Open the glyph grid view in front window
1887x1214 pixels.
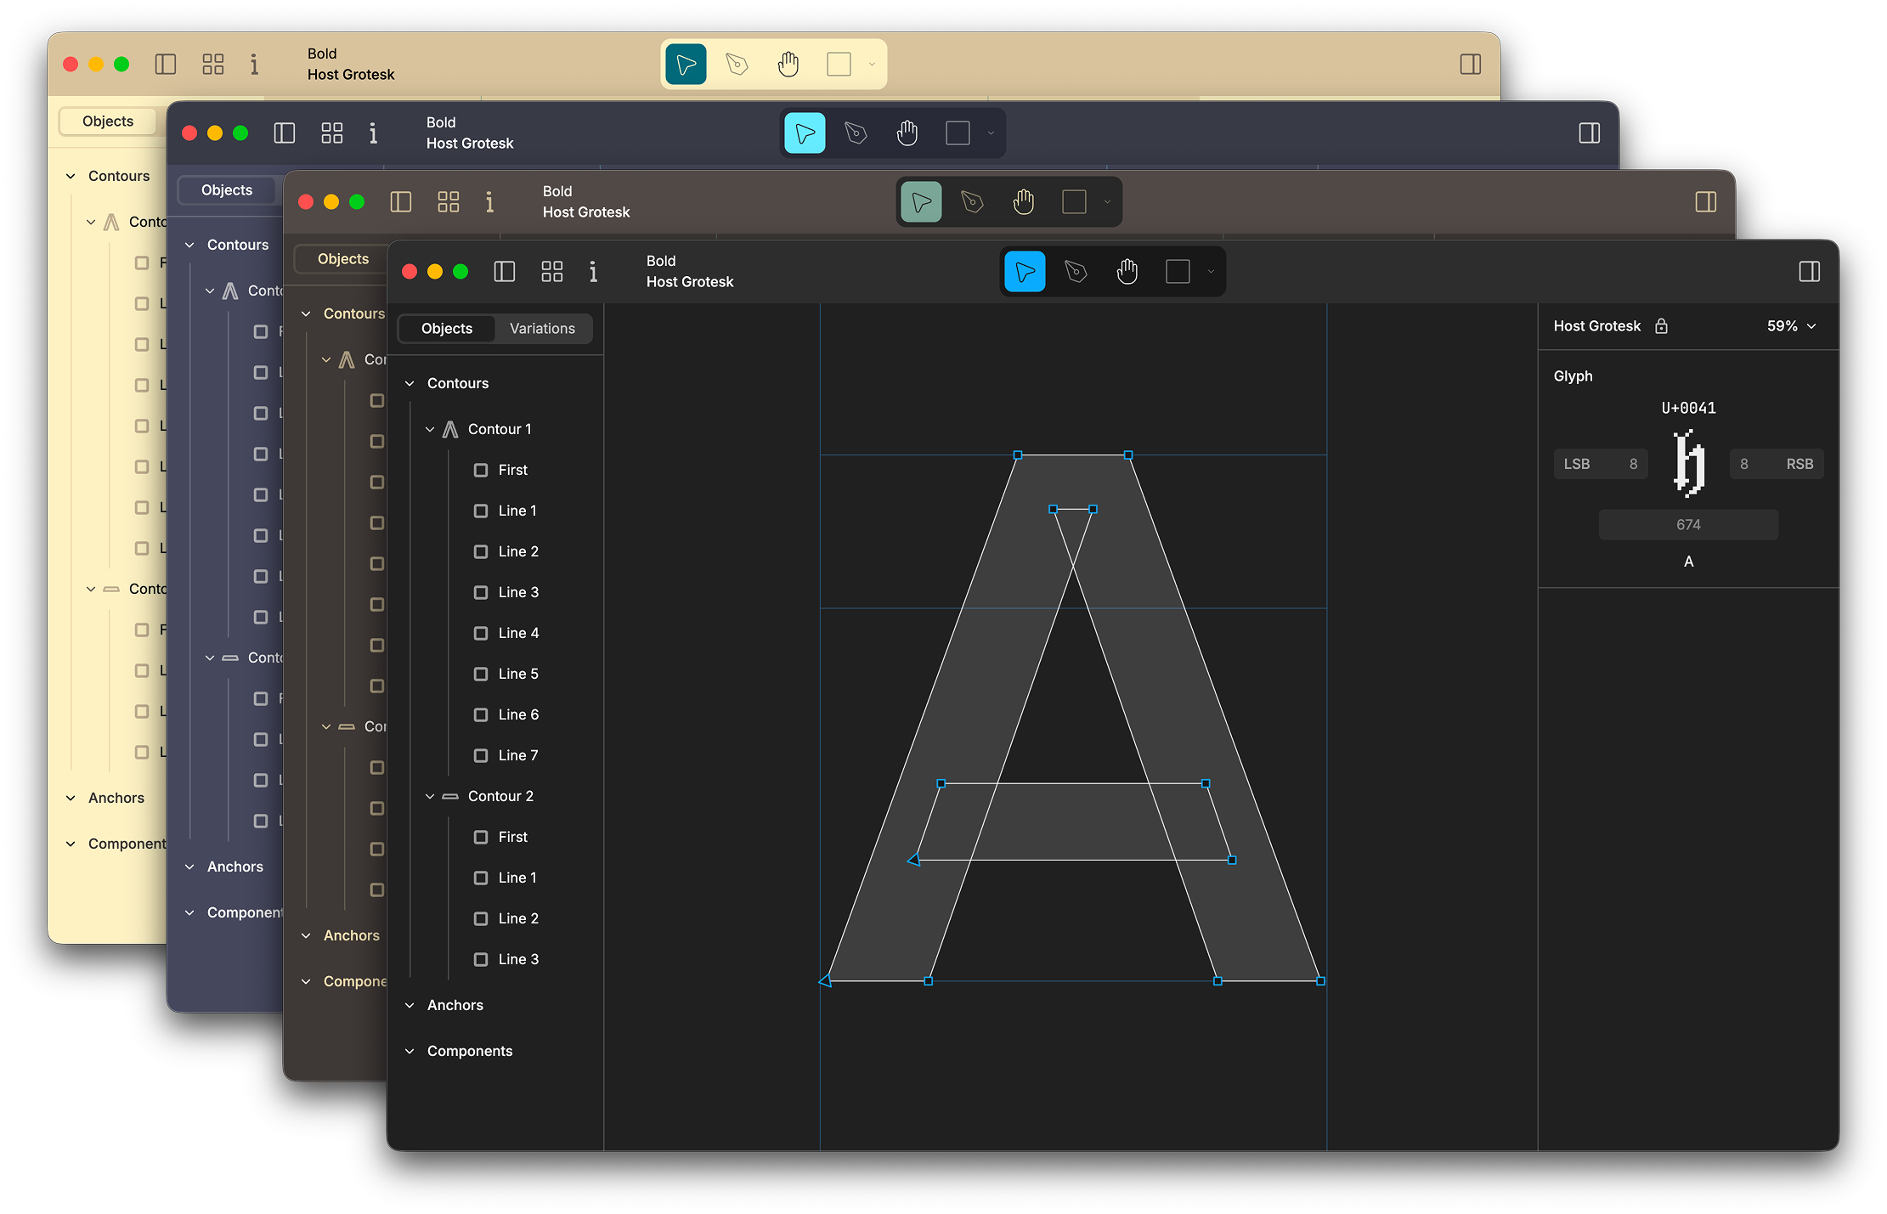click(x=552, y=272)
